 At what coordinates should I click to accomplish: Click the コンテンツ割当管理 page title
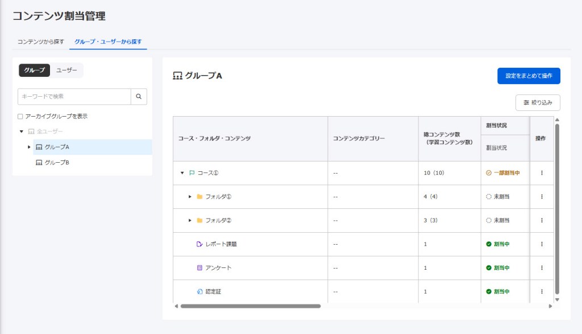[59, 16]
